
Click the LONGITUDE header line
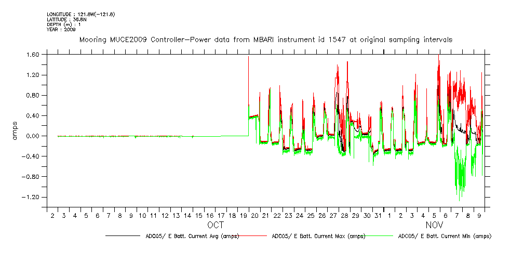pyautogui.click(x=80, y=14)
